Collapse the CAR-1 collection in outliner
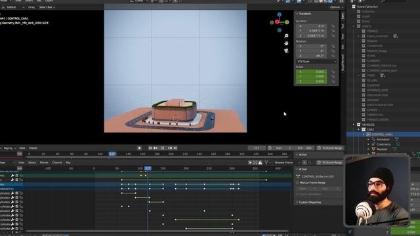420x236 pixels. click(359, 130)
